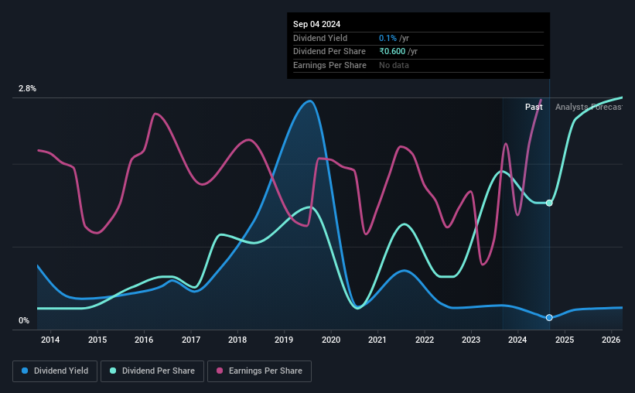Click the 2015 x-axis label

(97, 340)
